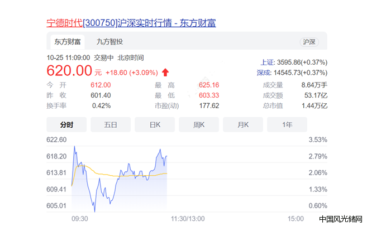Click the 605.01 y-axis price label
Image resolution: width=367 pixels, height=236 pixels.
pos(56,206)
